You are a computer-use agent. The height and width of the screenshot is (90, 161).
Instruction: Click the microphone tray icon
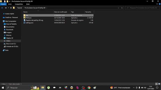[x=139, y=88]
